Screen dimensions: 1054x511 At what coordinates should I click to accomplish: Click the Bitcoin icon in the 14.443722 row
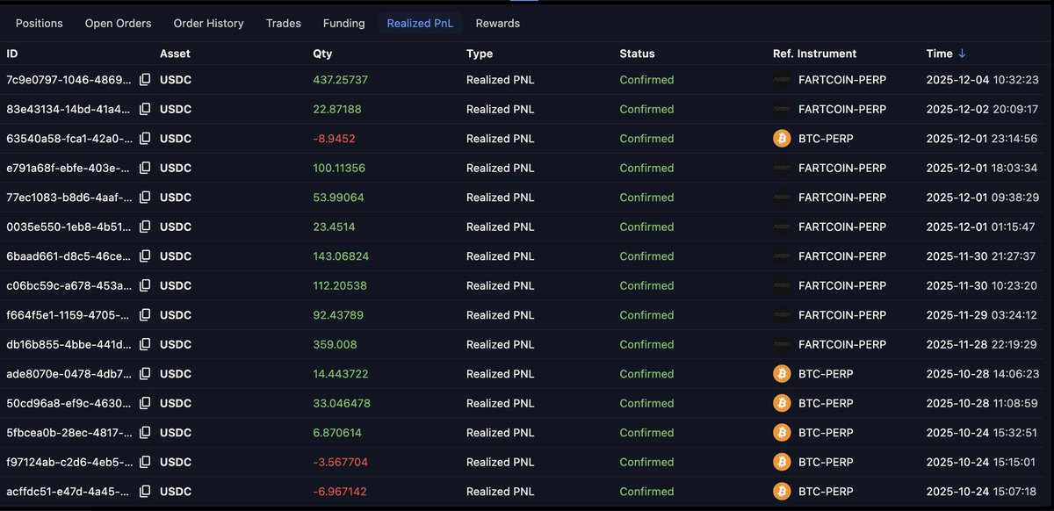782,374
